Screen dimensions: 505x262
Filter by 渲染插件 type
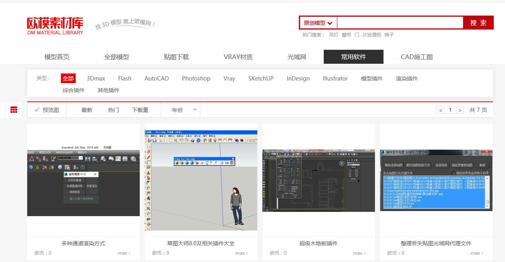tap(407, 79)
